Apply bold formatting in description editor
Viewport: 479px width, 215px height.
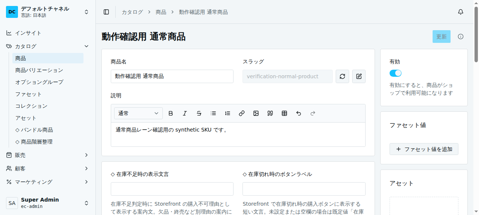point(171,113)
